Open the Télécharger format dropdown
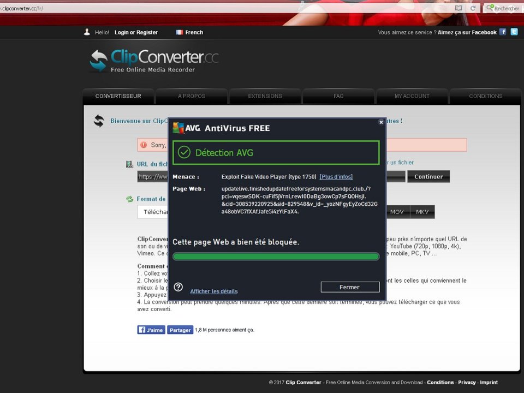This screenshot has height=393, width=524. (154, 212)
